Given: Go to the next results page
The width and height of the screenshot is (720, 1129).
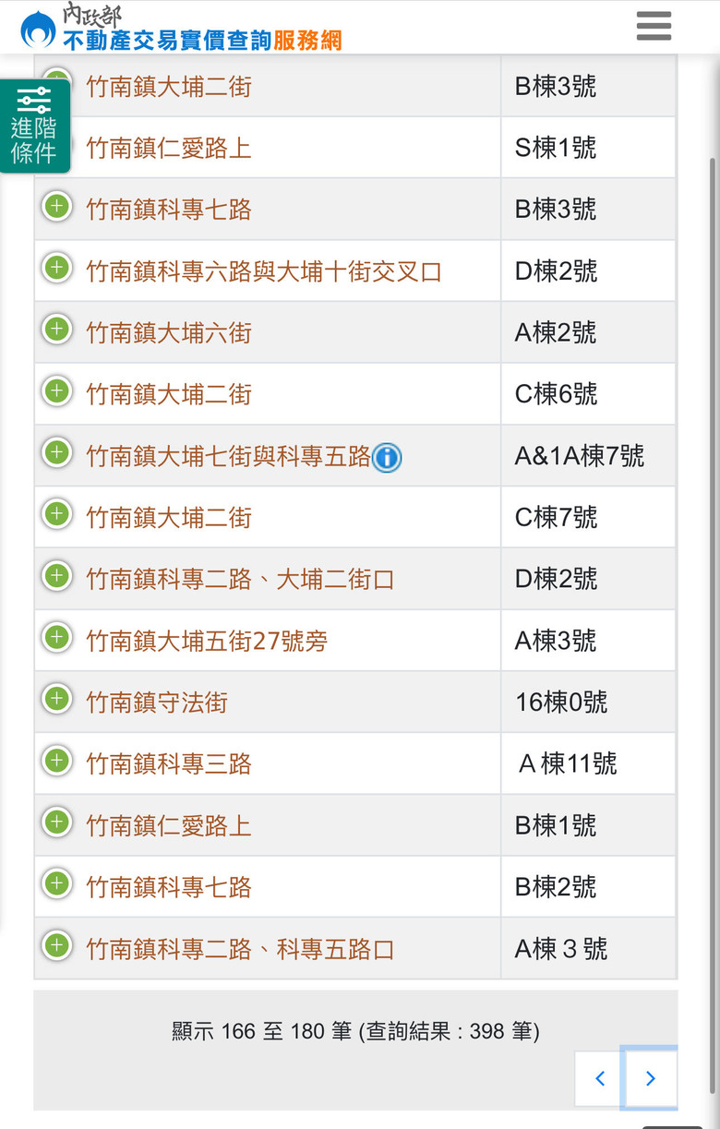Looking at the screenshot, I should click(x=650, y=1077).
